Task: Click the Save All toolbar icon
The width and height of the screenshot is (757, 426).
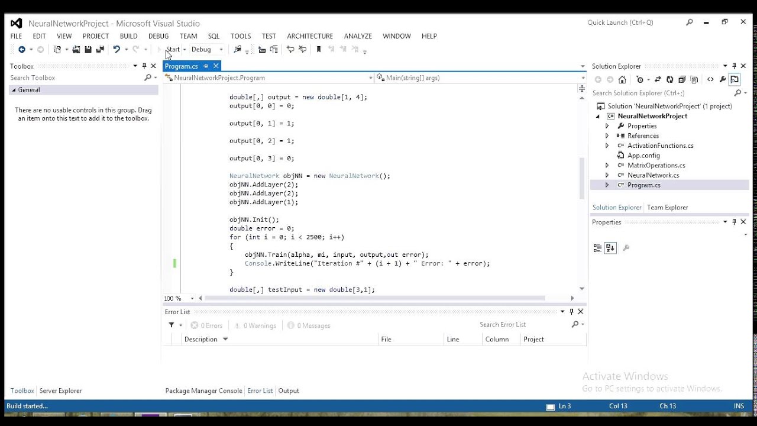Action: (x=100, y=50)
